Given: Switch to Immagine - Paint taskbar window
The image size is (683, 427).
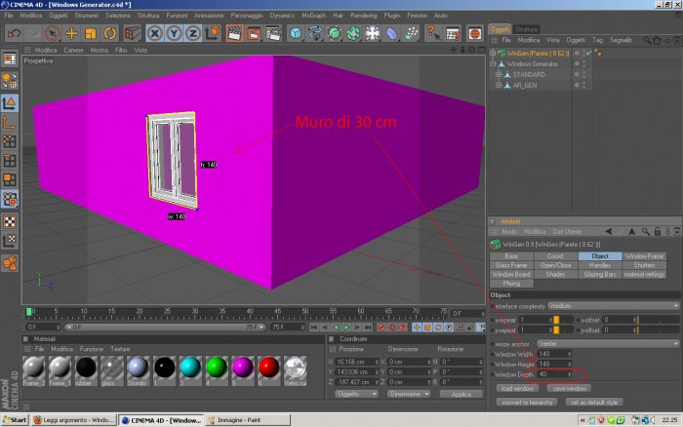Looking at the screenshot, I should (248, 420).
